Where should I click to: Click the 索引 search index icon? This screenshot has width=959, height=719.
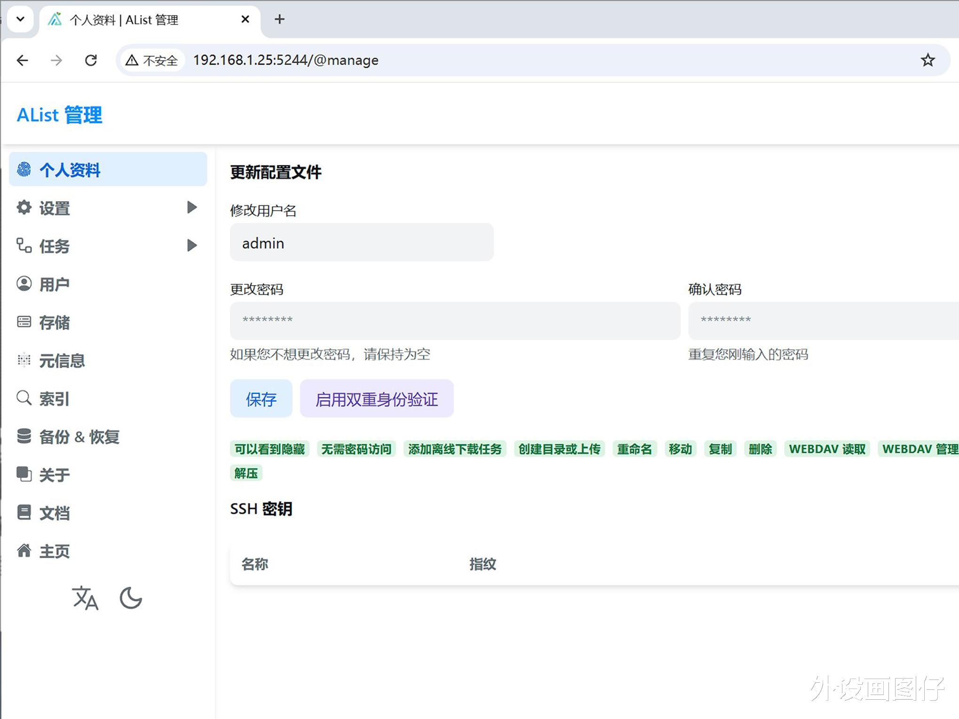[24, 398]
